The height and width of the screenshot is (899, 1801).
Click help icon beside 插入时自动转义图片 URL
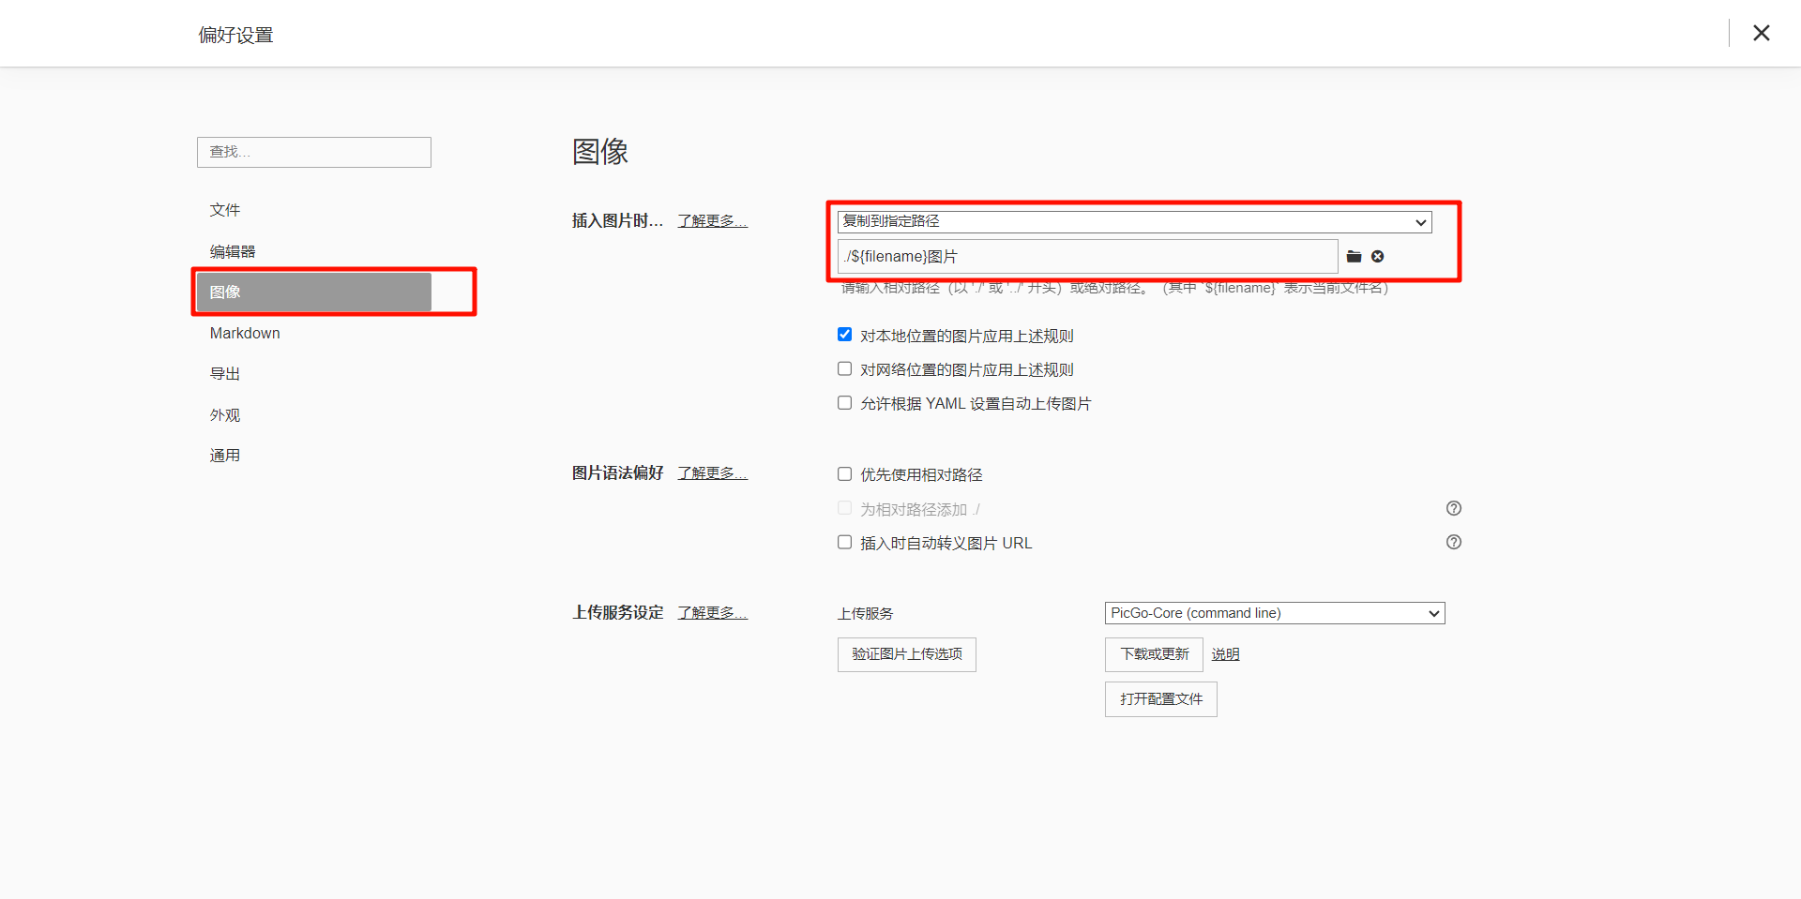1454,542
